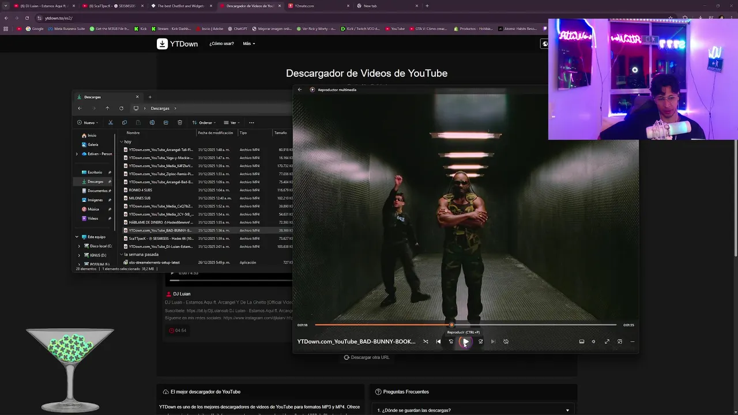
Task: Collapse the 'hoy' file group
Action: [121, 142]
